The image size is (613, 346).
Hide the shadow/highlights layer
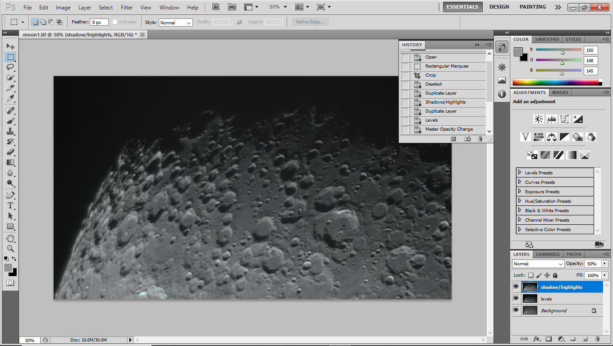point(516,287)
